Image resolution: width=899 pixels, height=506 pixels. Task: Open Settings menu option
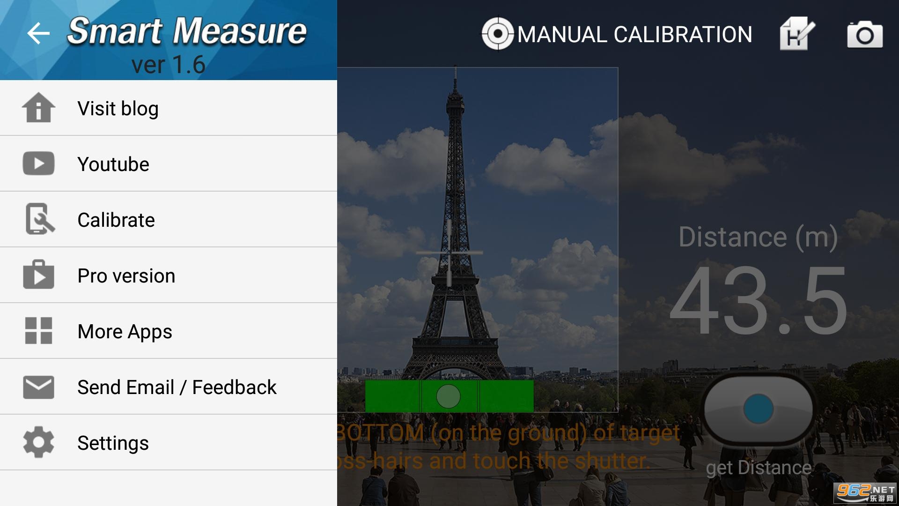112,442
